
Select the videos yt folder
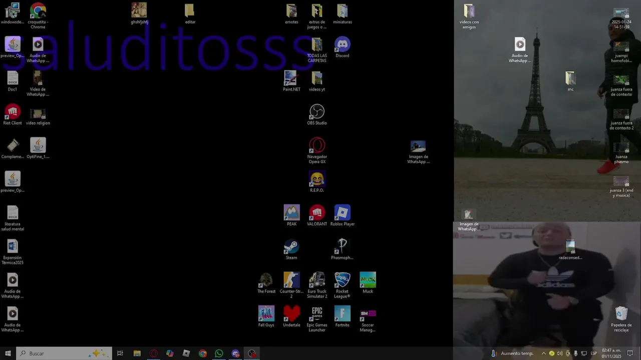[317, 81]
